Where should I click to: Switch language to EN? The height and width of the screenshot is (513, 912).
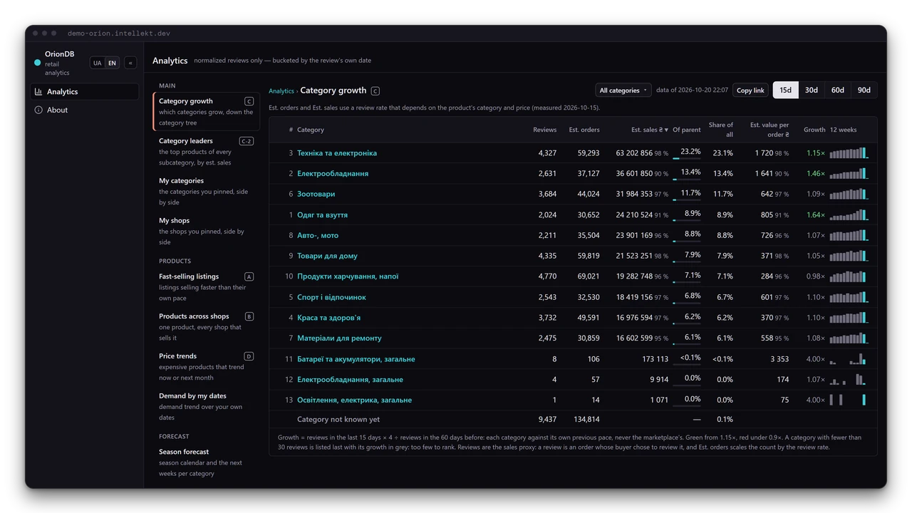point(112,63)
